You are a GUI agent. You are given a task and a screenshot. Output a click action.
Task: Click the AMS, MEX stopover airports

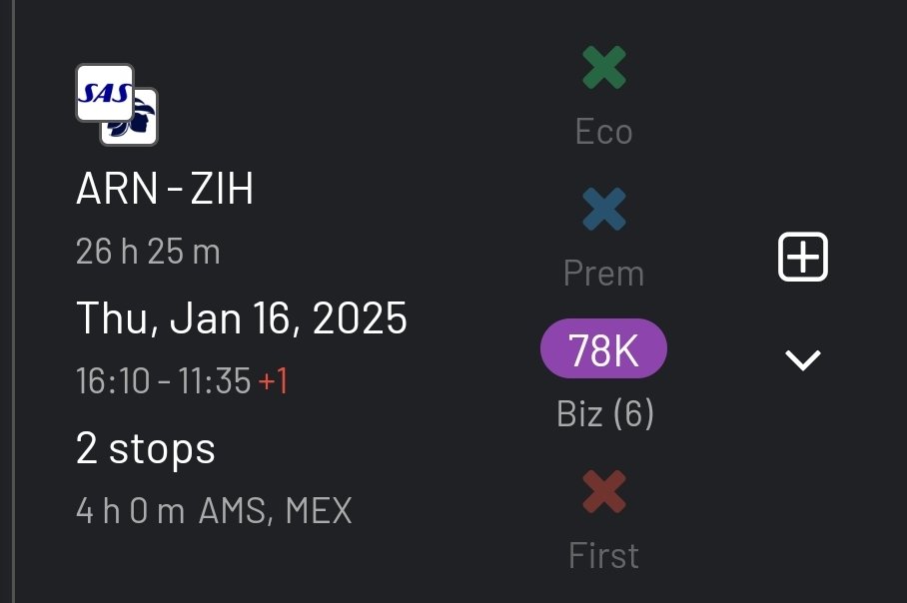[x=276, y=511]
